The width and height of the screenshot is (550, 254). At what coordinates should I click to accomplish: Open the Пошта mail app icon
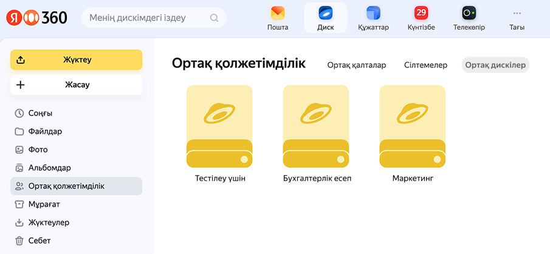pos(278,13)
